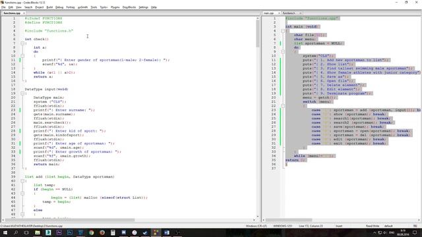Open the Help menu

tap(154, 7)
